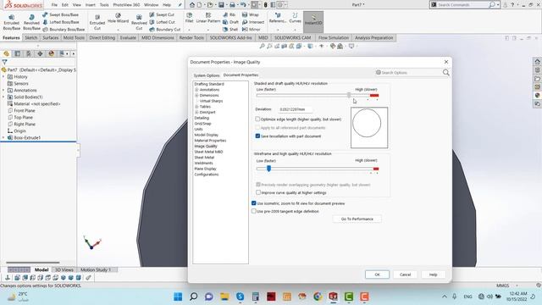Click the search options magnifier icon
This screenshot has height=305, width=542.
[446, 73]
